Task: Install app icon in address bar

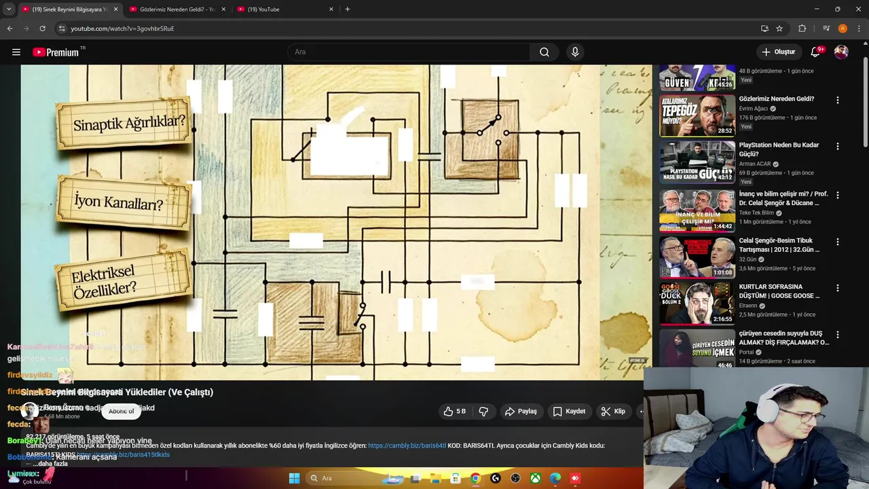Action: pyautogui.click(x=764, y=29)
